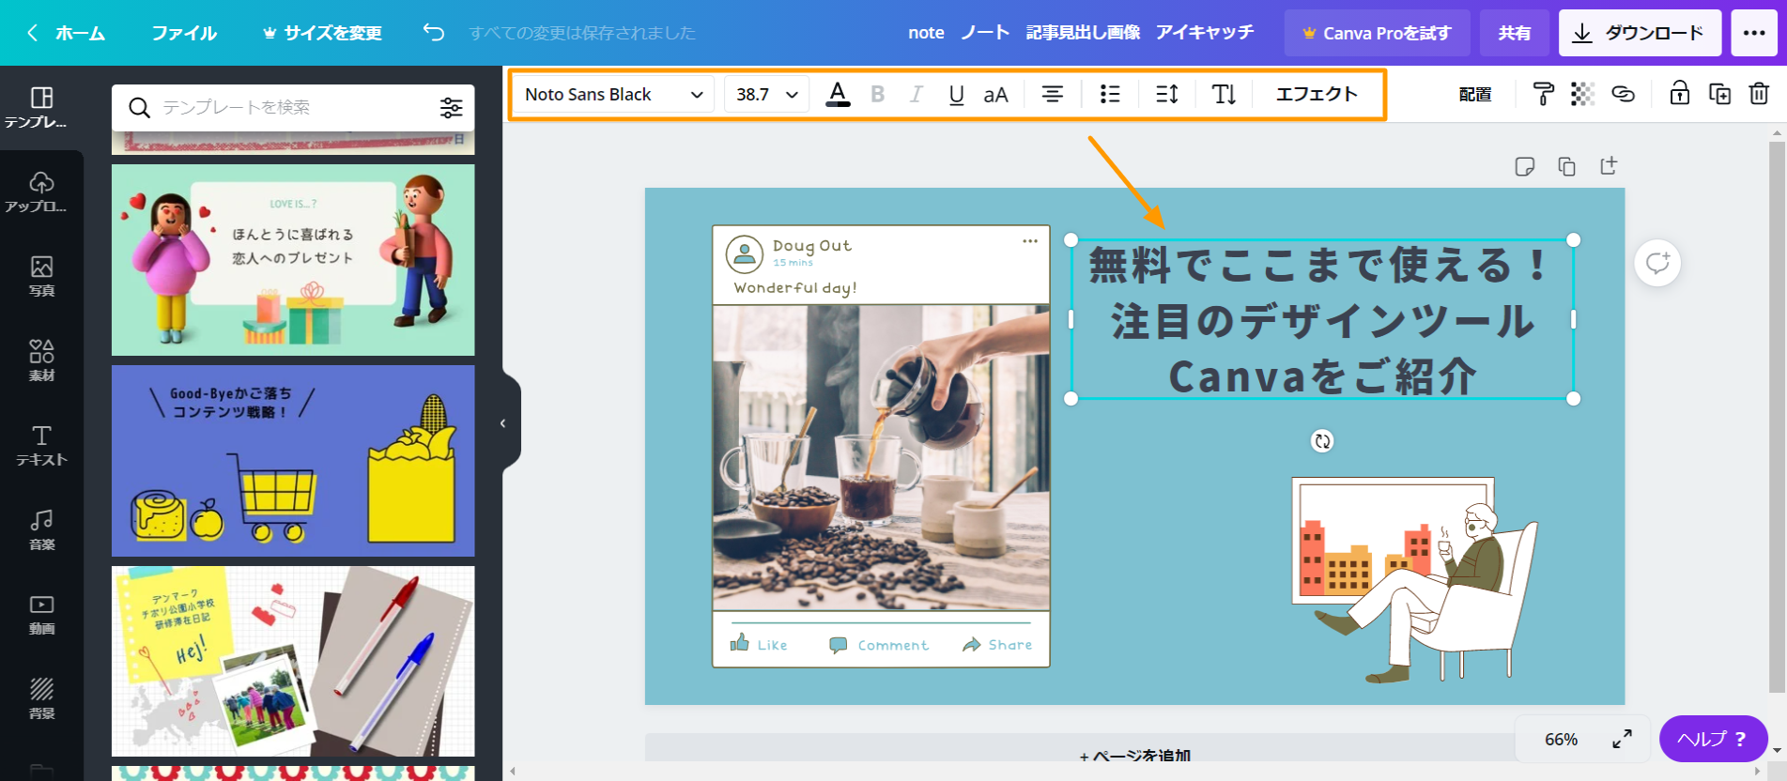
Task: Open the Noto Sans Black font dropdown
Action: (x=613, y=94)
